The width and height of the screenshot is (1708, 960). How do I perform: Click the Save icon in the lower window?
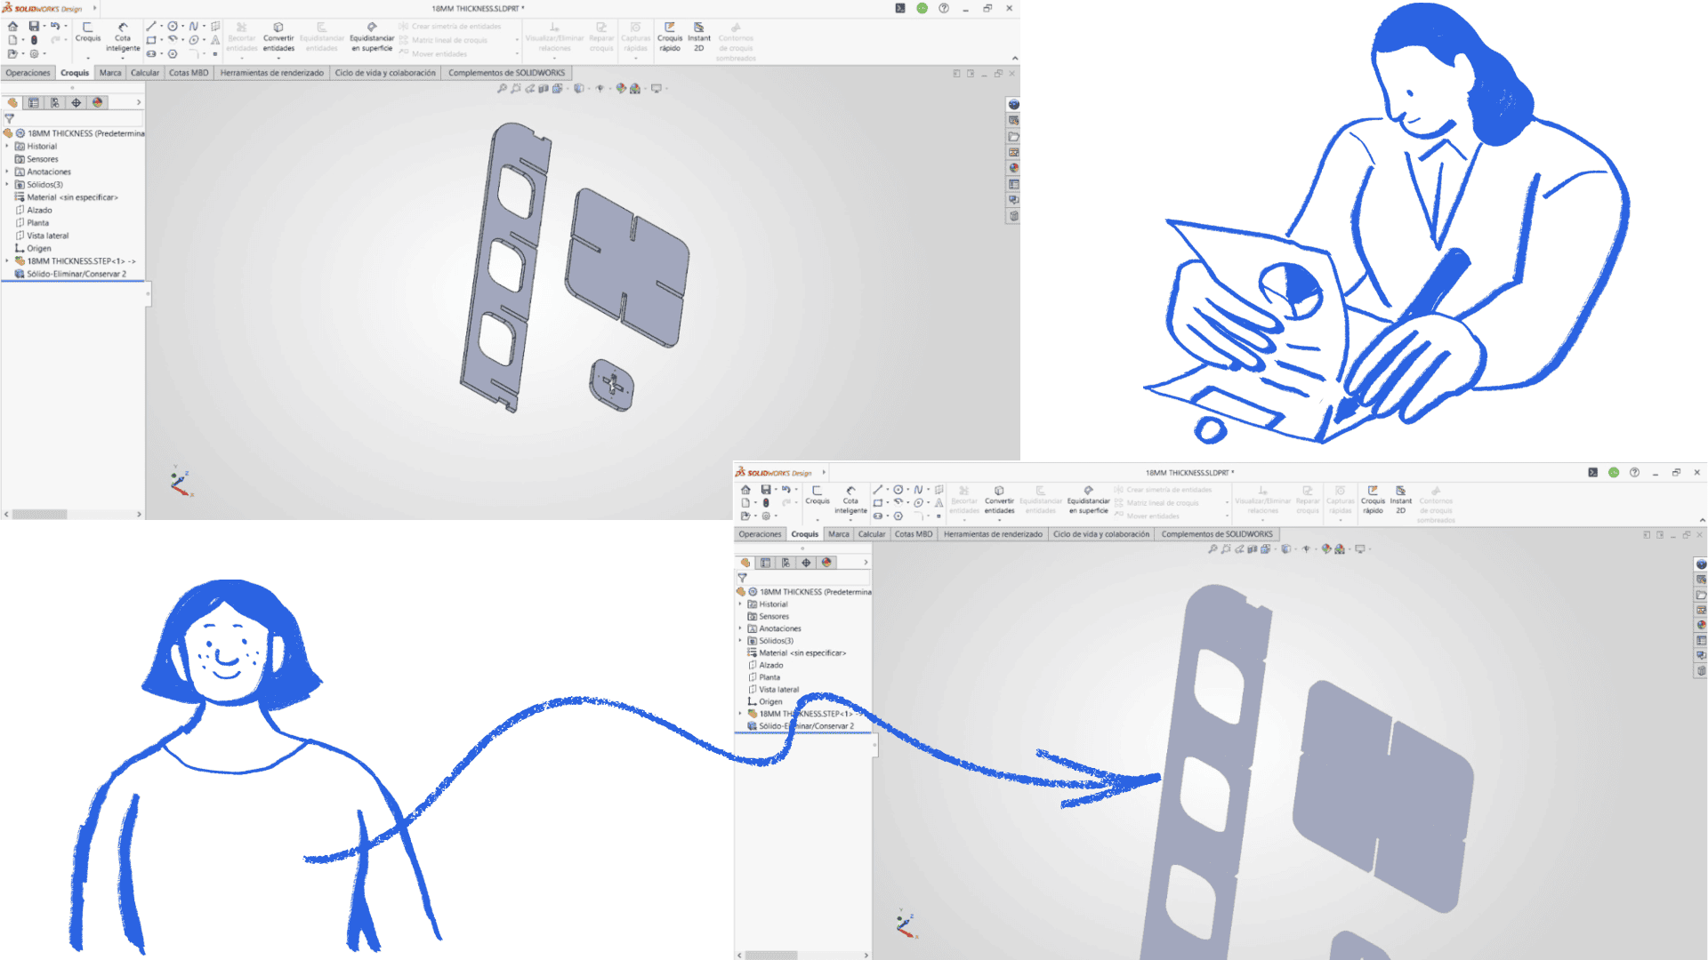point(765,490)
